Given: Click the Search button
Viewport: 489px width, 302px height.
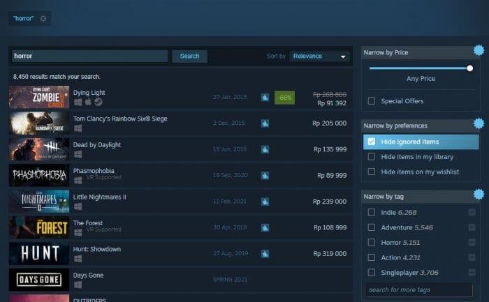Looking at the screenshot, I should point(189,56).
